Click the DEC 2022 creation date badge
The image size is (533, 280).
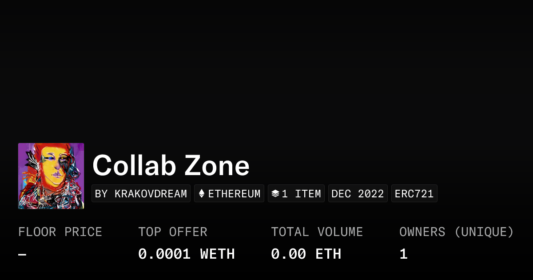point(358,194)
